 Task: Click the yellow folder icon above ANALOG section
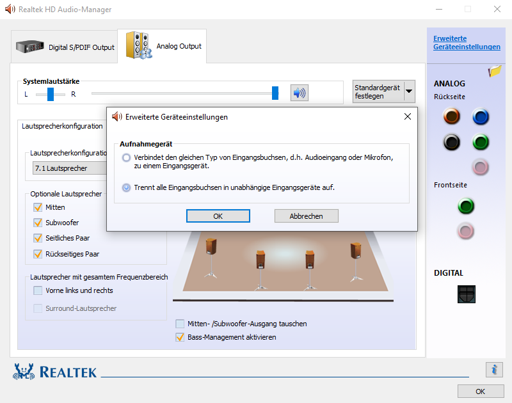(493, 72)
